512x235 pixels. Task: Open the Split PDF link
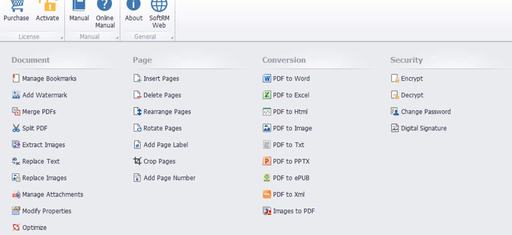coord(35,128)
